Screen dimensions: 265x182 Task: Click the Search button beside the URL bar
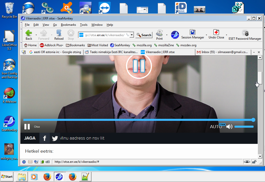[144, 35]
